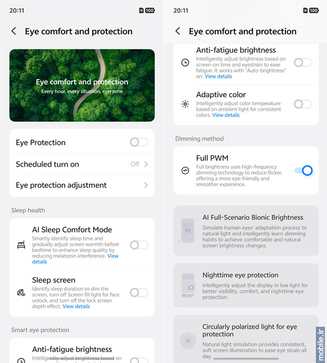Click the AI Sleep Comfort Mode bed icon
327x363 pixels.
[21, 245]
